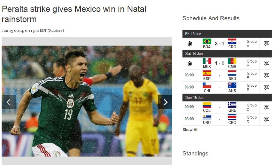The height and width of the screenshot is (165, 280).
Task: Click Show All under the schedule
Action: pyautogui.click(x=191, y=130)
